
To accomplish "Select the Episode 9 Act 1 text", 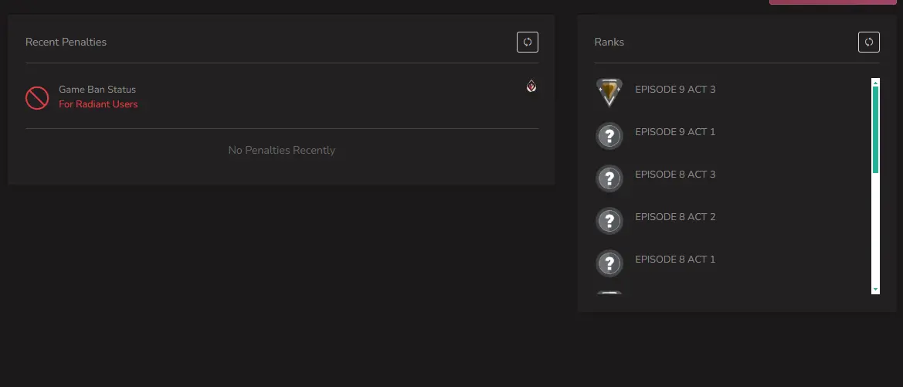I will pos(675,132).
